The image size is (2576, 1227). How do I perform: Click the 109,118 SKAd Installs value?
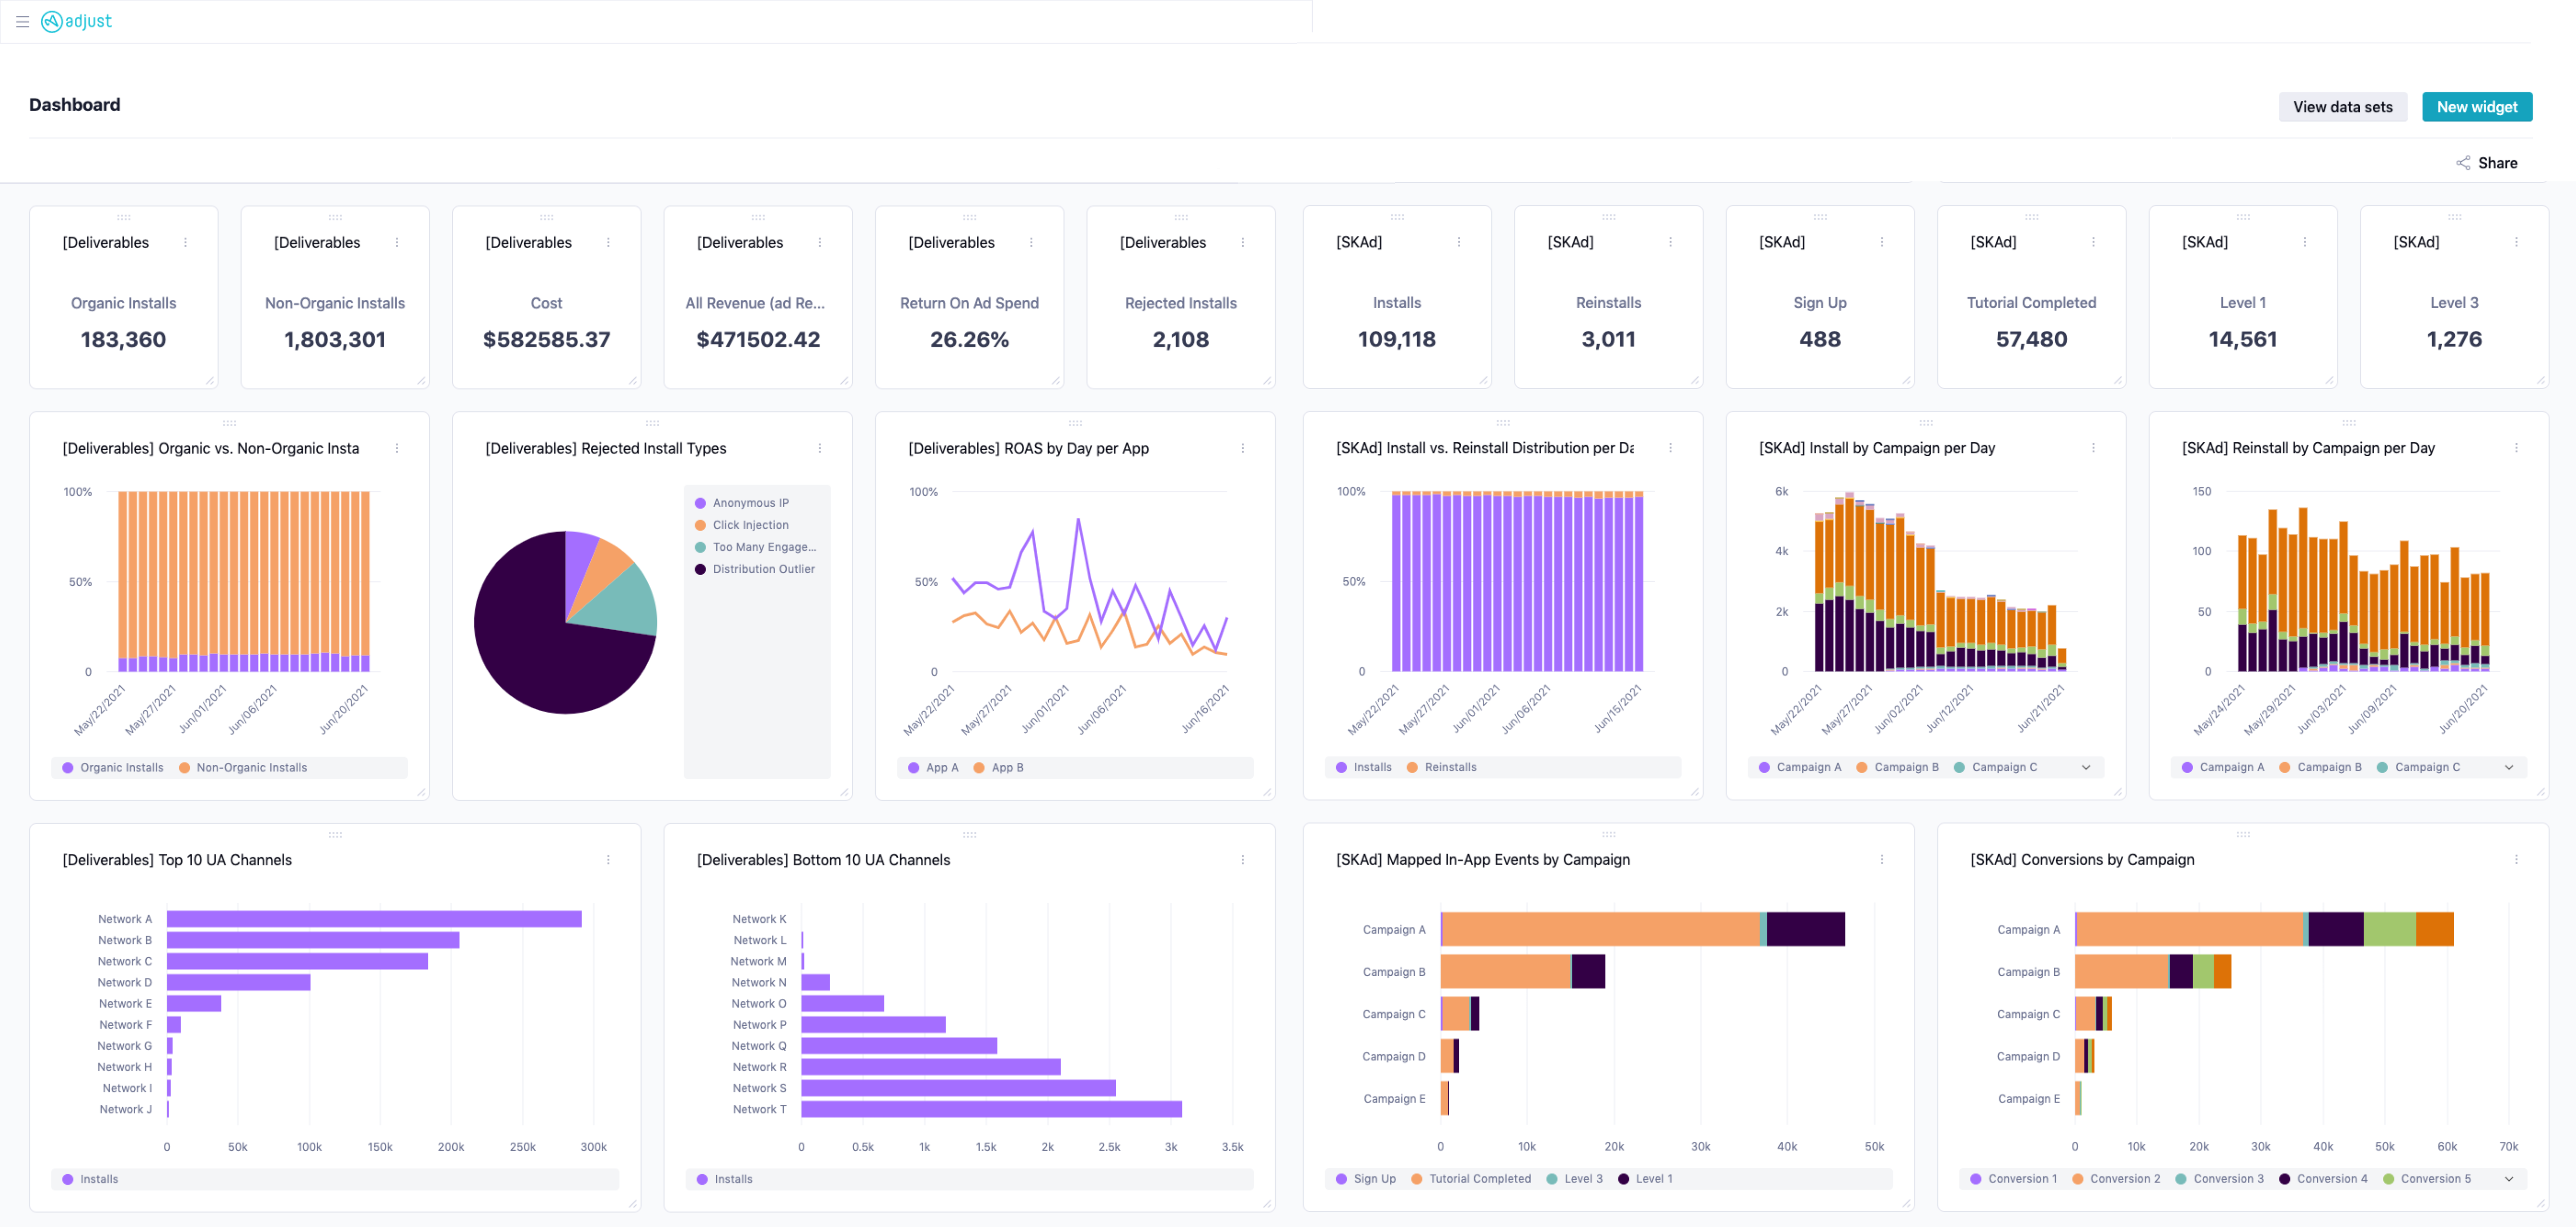coord(1397,340)
